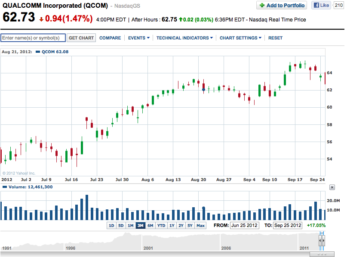Image resolution: width=347 pixels, height=257 pixels.
Task: Select the 2Y range tab
Action: [x=181, y=225]
